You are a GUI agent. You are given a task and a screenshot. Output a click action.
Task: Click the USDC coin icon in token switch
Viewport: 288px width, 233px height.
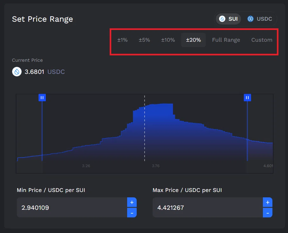[x=250, y=19]
